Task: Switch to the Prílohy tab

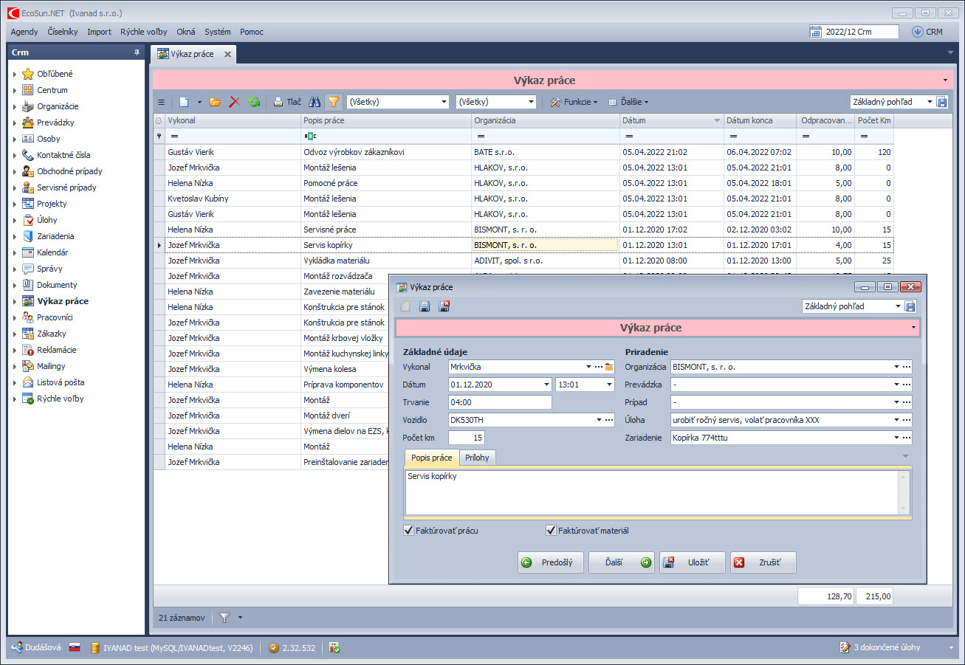Action: tap(477, 458)
